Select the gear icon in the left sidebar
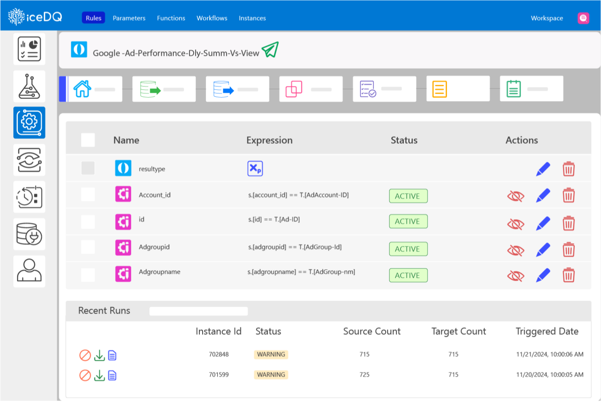The height and width of the screenshot is (402, 602). point(29,123)
